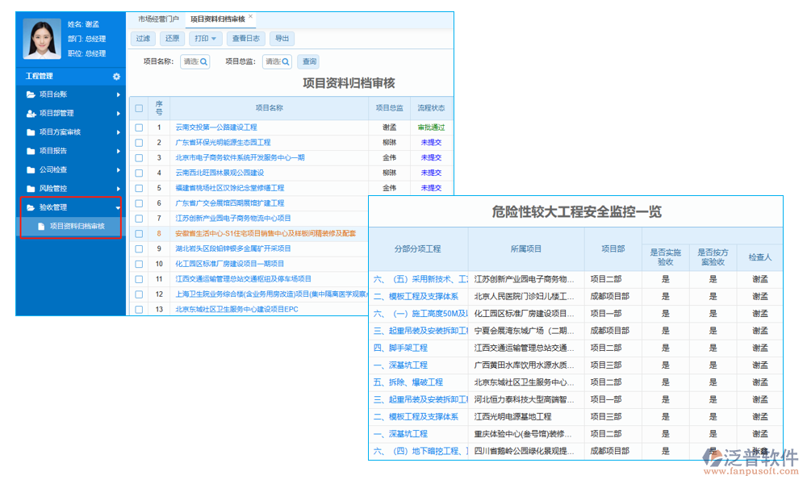The height and width of the screenshot is (484, 807).
Task: Click the magnifier icon in 项目总监 field
Action: tap(285, 61)
